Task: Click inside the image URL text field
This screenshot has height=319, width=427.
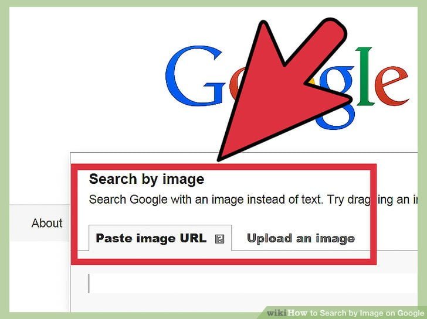Action: click(x=252, y=283)
